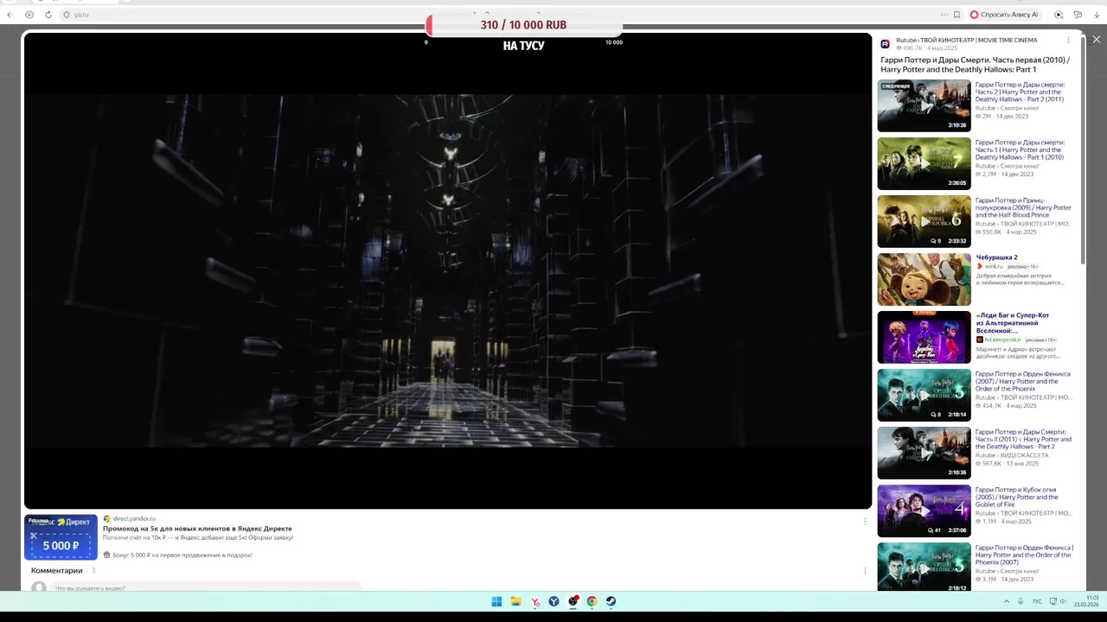
Task: Open the three-dots menu beside Rutube channel name
Action: 1068,40
